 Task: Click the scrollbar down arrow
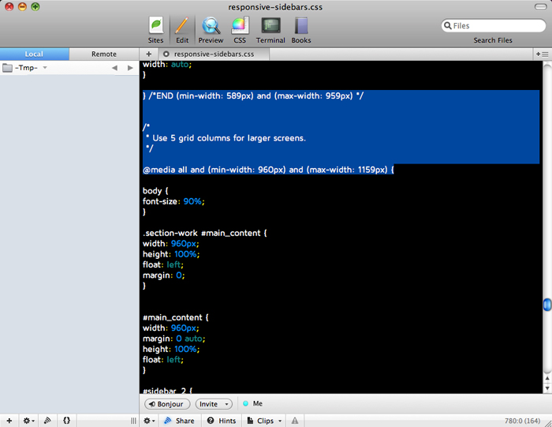coord(547,388)
